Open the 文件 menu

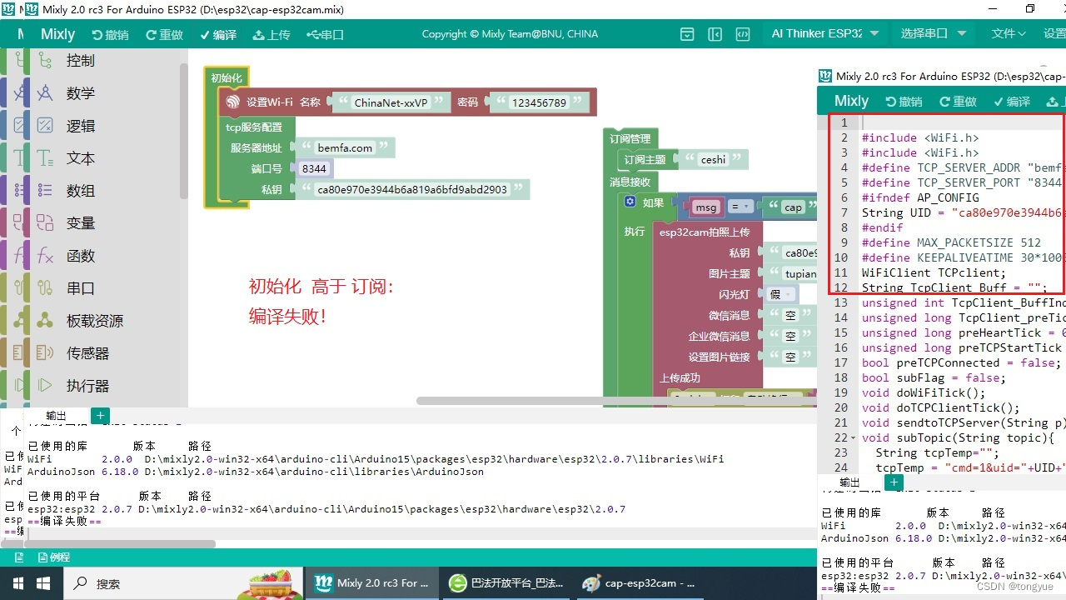click(x=1009, y=34)
